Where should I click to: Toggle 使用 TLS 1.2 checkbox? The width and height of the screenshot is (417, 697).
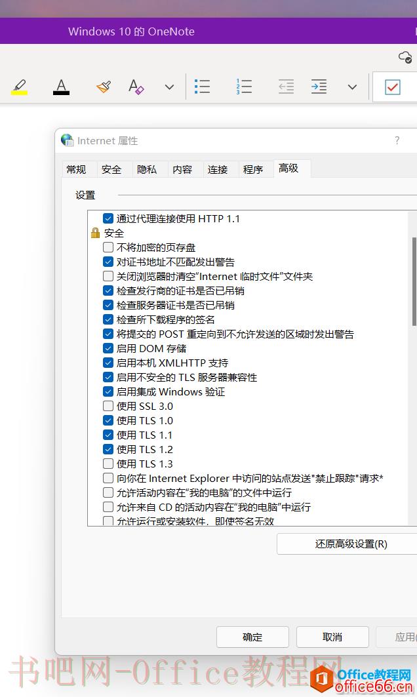pos(108,449)
